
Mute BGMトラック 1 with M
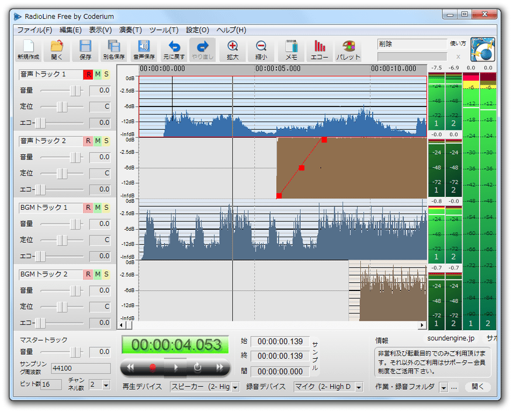click(x=98, y=207)
